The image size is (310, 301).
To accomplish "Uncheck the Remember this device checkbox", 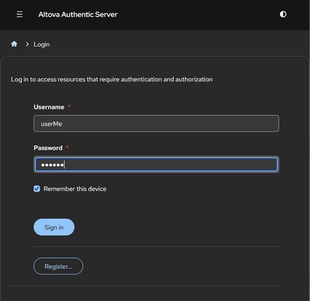I will point(37,188).
